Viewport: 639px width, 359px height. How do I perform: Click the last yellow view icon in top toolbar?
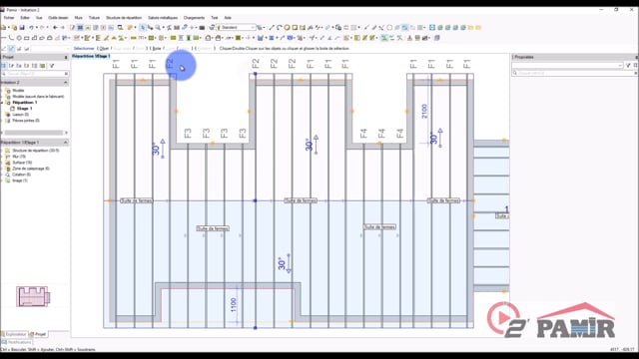point(478,28)
